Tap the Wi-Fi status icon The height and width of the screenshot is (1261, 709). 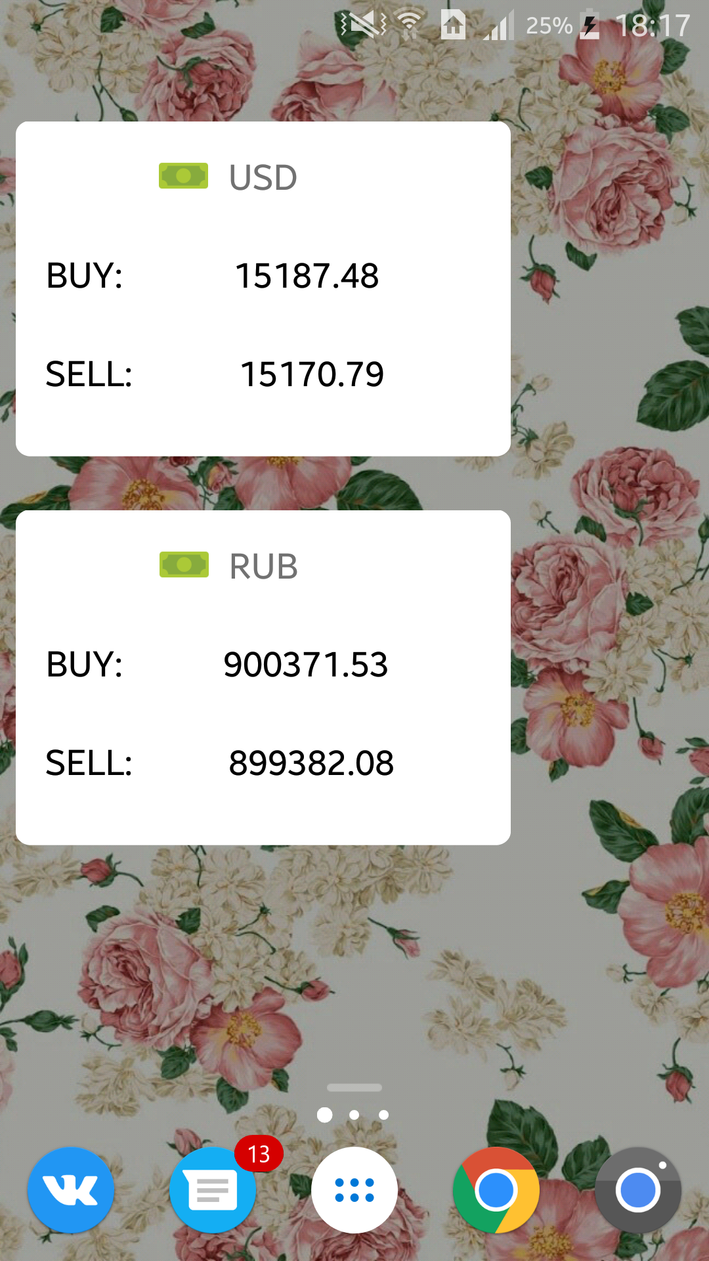pyautogui.click(x=410, y=26)
